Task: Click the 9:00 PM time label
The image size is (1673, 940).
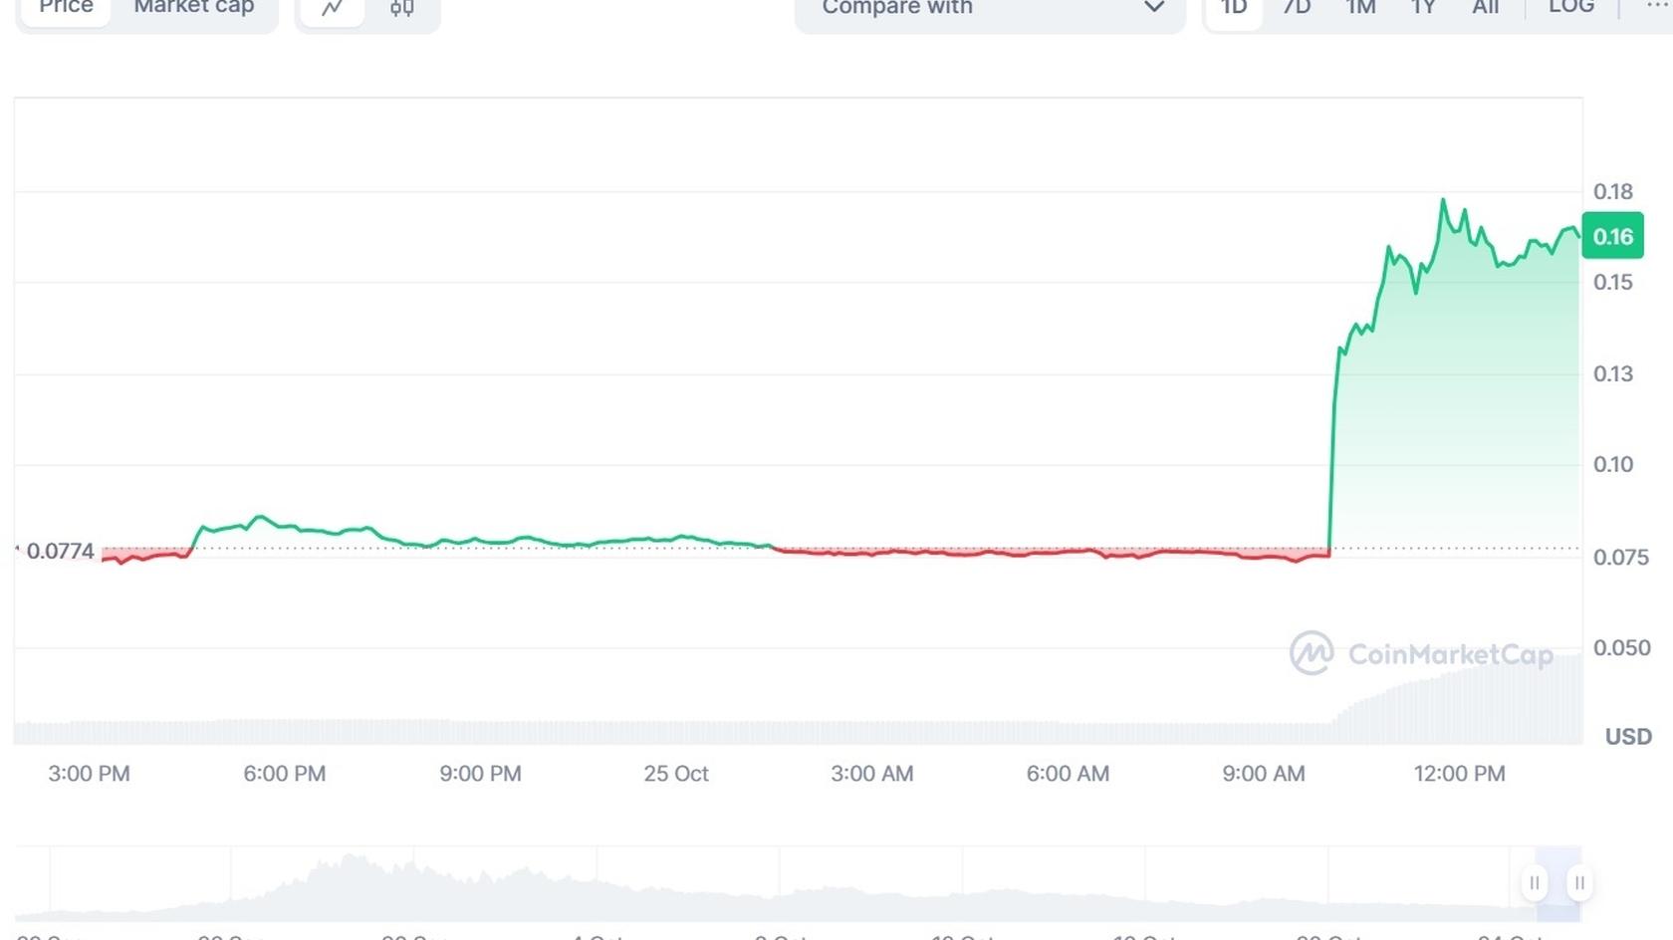Action: tap(480, 773)
